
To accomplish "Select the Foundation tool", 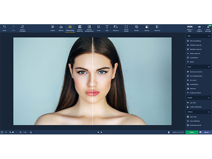I will pos(192,58).
